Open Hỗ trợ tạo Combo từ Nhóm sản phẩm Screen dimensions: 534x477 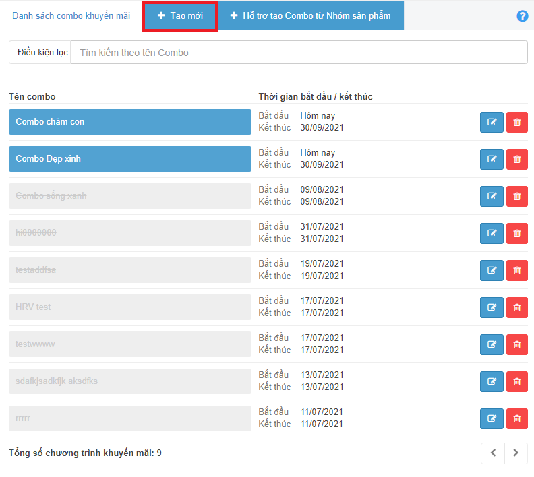click(x=310, y=16)
